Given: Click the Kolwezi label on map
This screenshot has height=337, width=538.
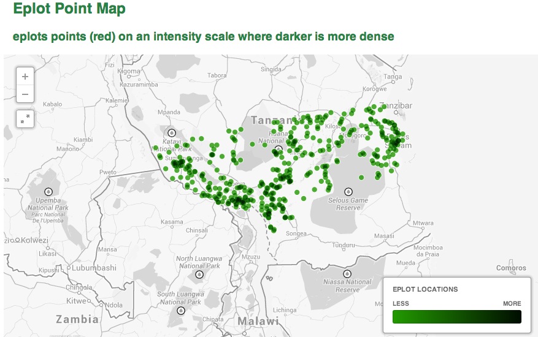Looking at the screenshot, I should pos(34,240).
